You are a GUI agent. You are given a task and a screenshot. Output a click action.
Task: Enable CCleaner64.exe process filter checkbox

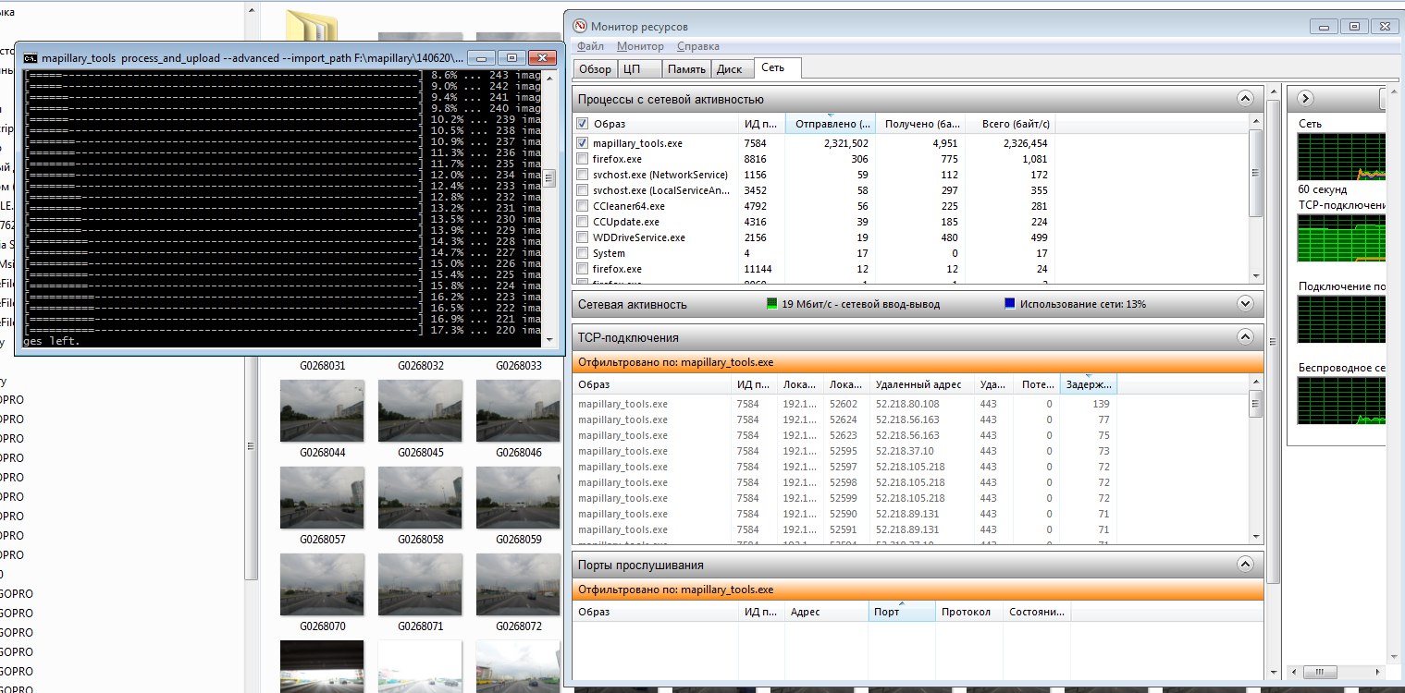pyautogui.click(x=582, y=206)
